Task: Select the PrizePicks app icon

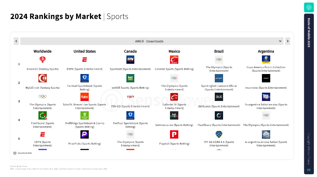Action: (84, 134)
